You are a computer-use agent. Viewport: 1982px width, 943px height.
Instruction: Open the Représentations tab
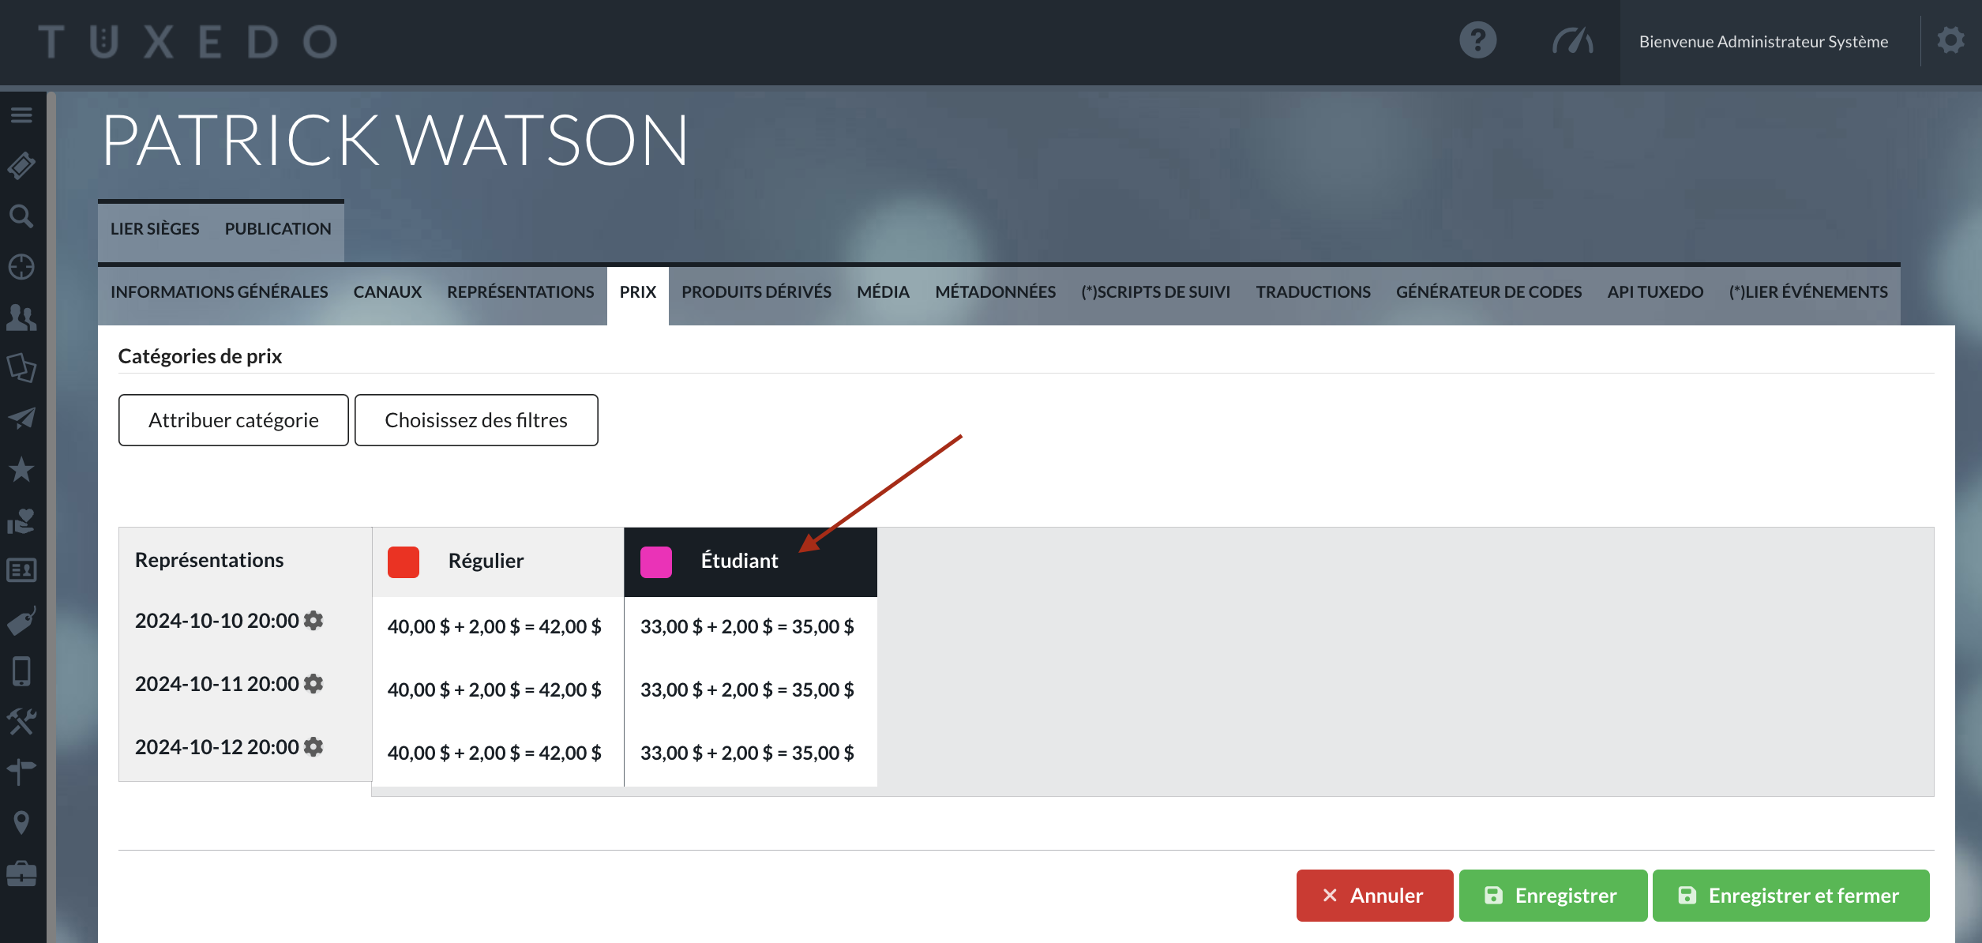(520, 292)
